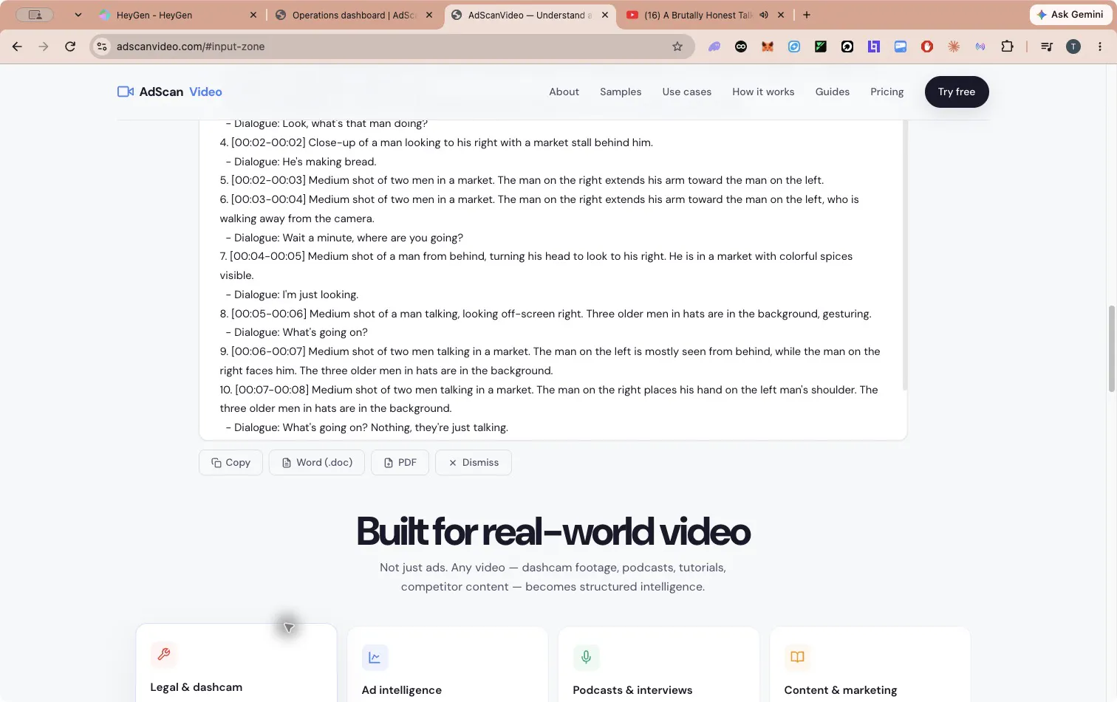The width and height of the screenshot is (1117, 702).
Task: Click the red shield extension icon
Action: point(927,47)
